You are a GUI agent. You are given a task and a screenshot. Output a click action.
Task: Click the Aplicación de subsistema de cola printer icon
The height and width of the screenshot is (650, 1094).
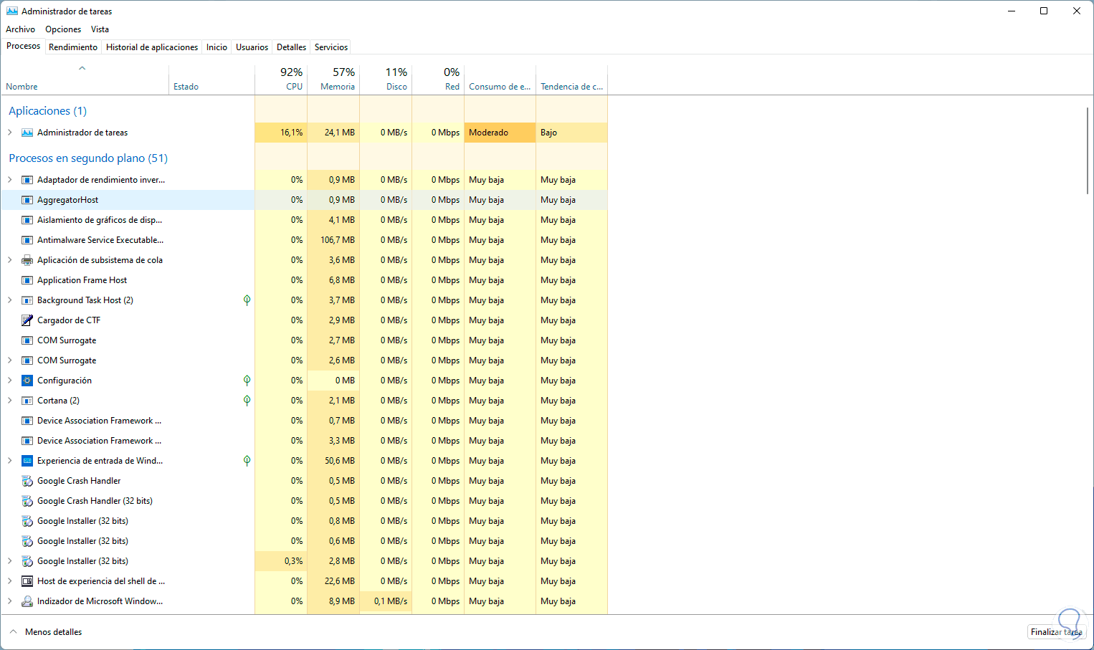pos(27,260)
